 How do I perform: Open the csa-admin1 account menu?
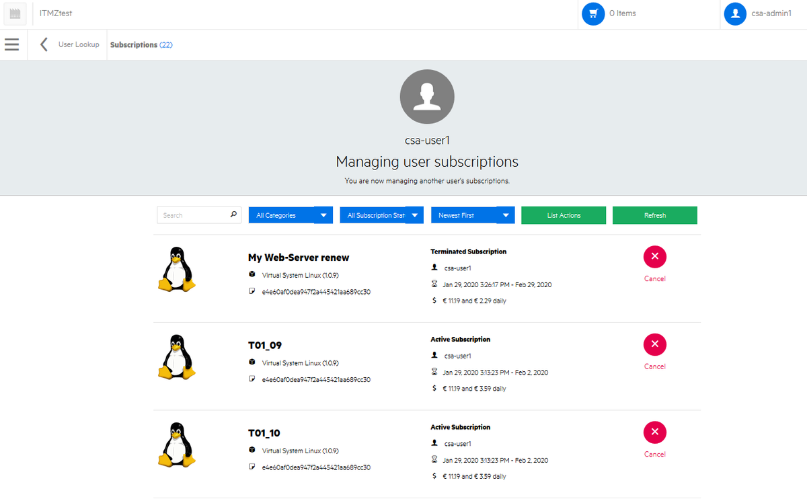[x=771, y=13]
